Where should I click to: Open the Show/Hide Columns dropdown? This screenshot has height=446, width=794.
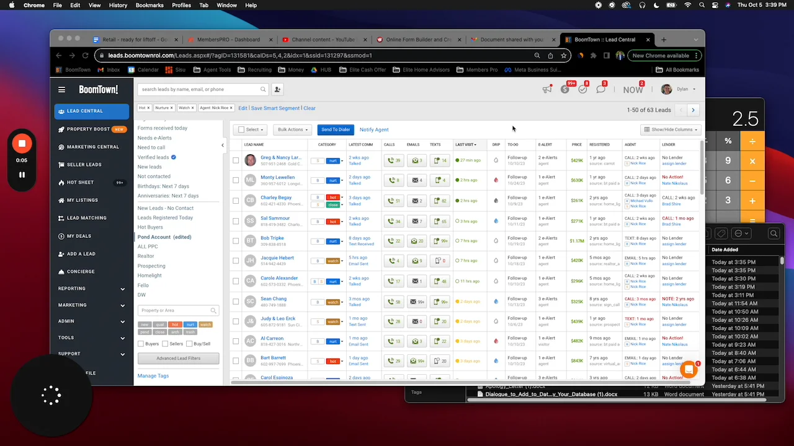click(x=671, y=129)
